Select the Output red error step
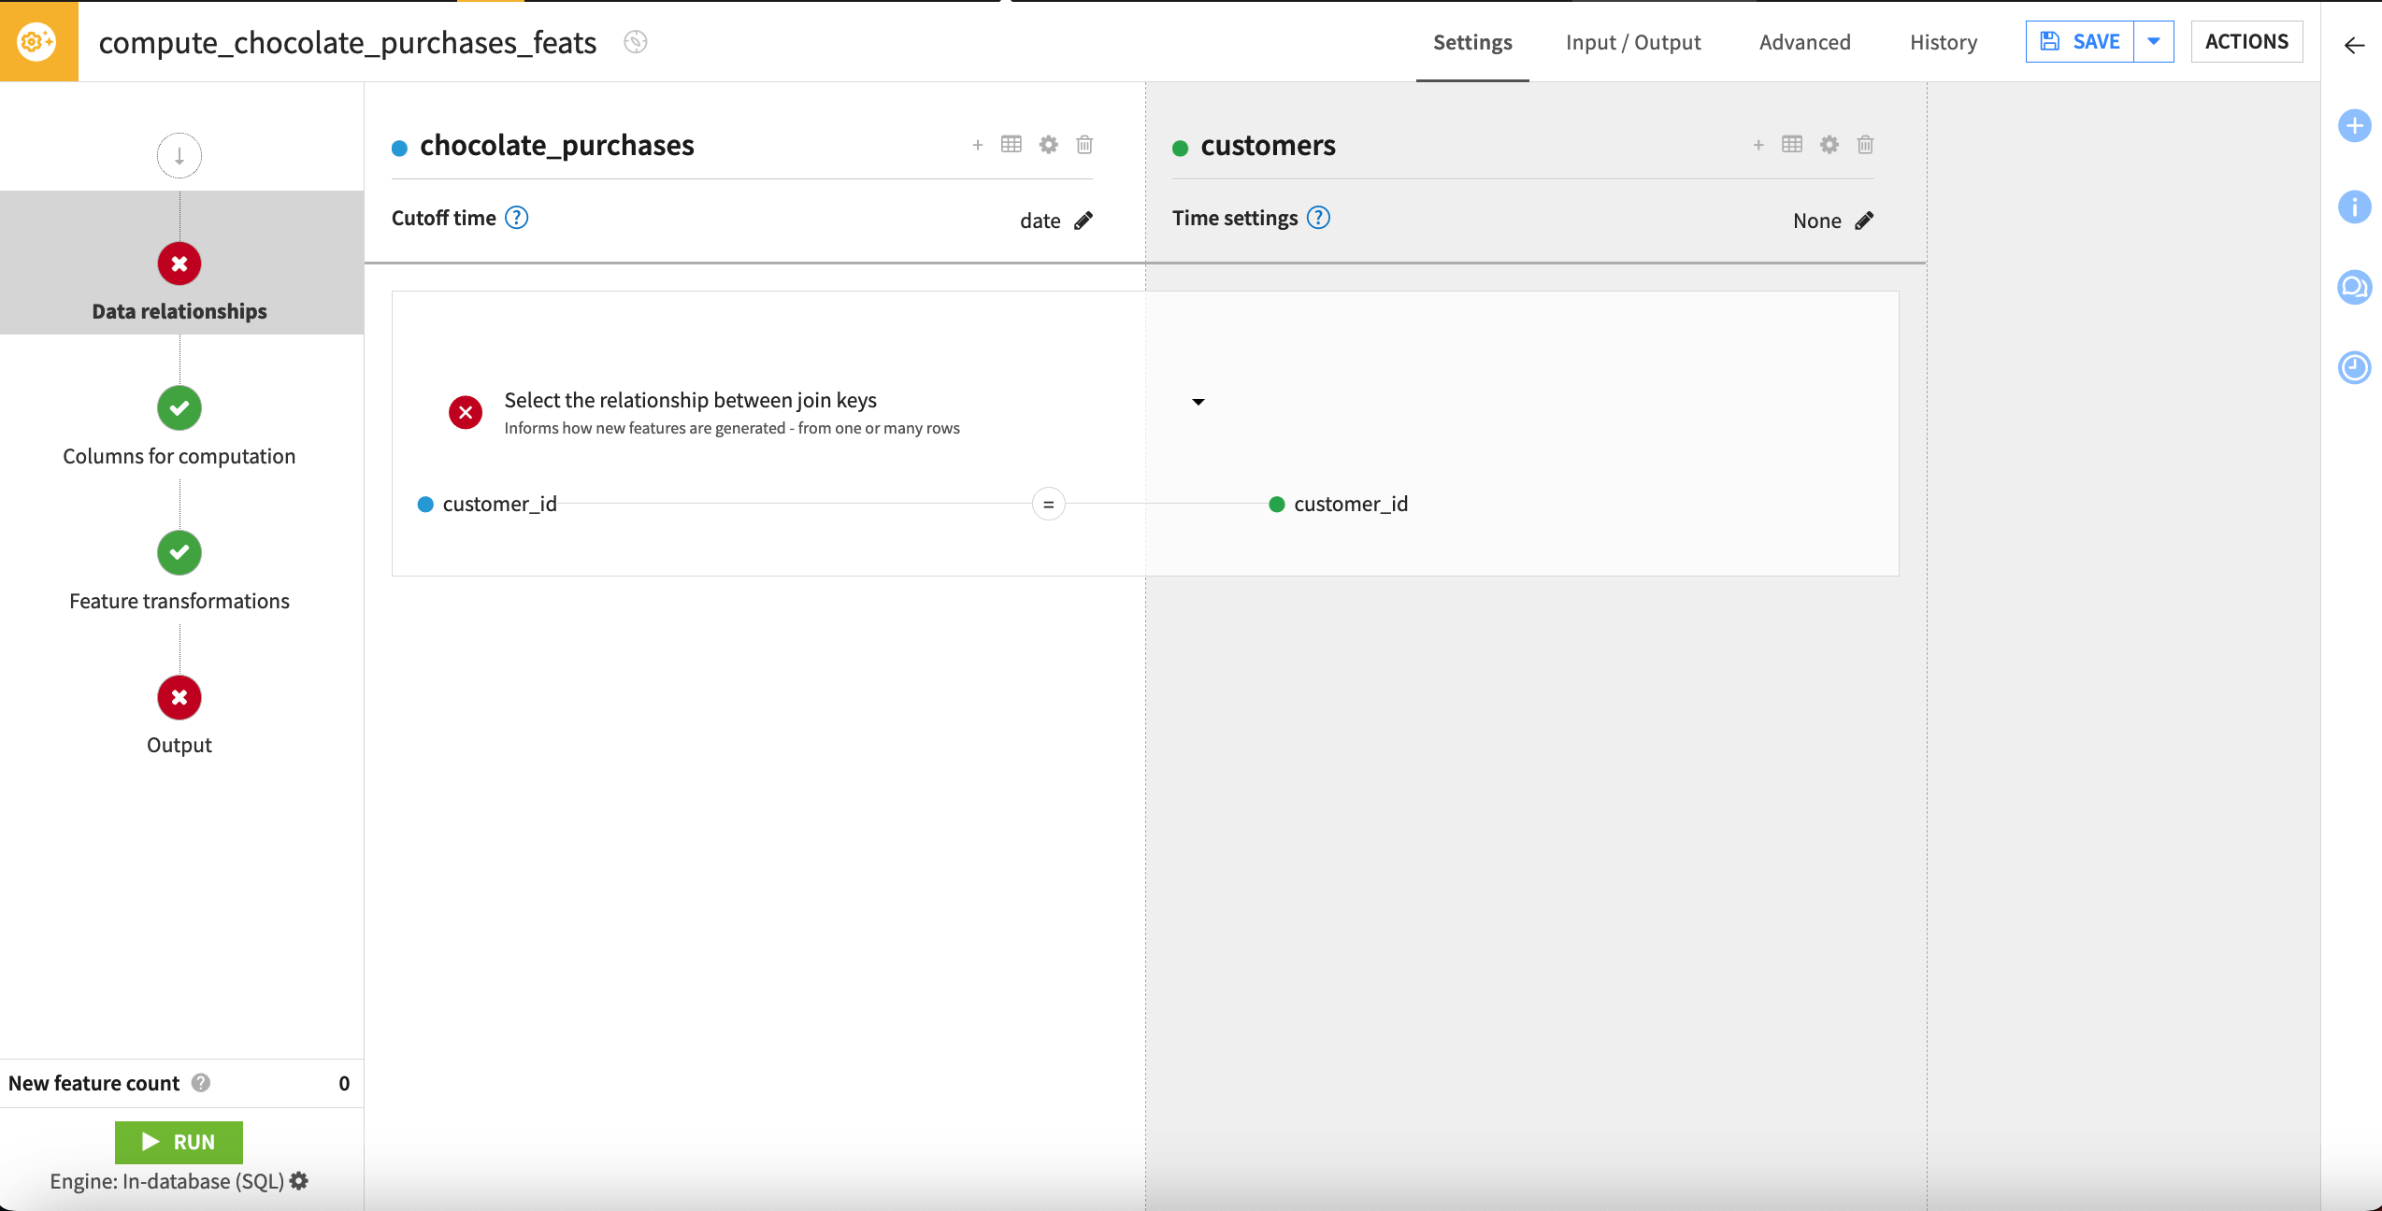Screen dimensions: 2382x1211 coord(179,697)
